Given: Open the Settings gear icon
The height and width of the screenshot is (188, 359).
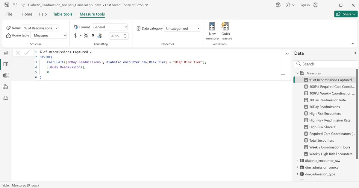Looking at the screenshot, I should (x=278, y=5).
